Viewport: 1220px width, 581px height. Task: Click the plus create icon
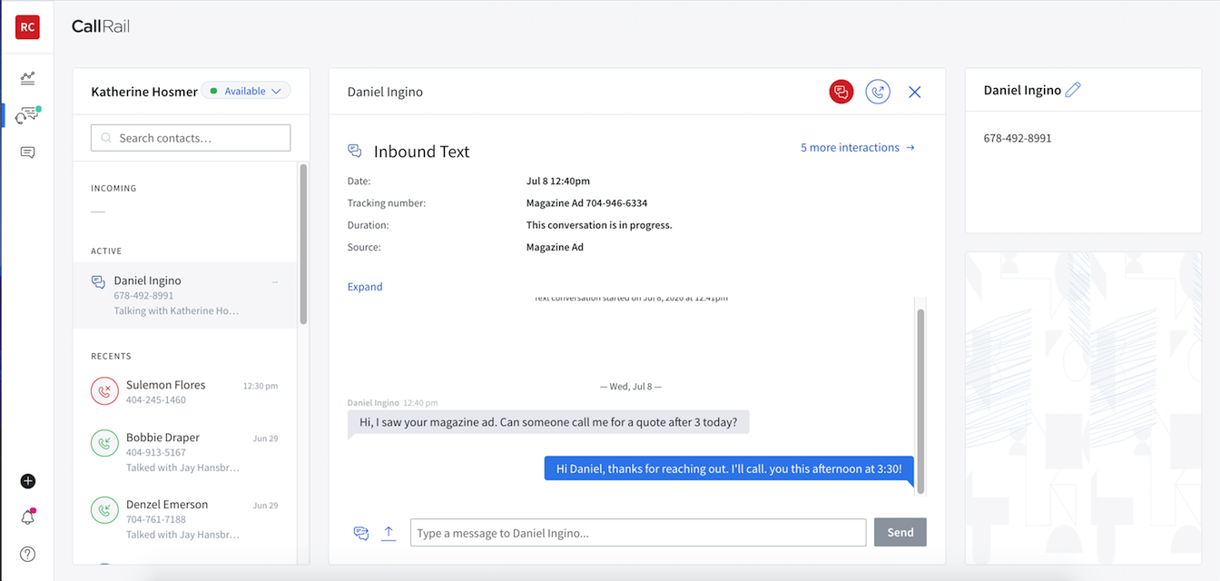(x=27, y=481)
